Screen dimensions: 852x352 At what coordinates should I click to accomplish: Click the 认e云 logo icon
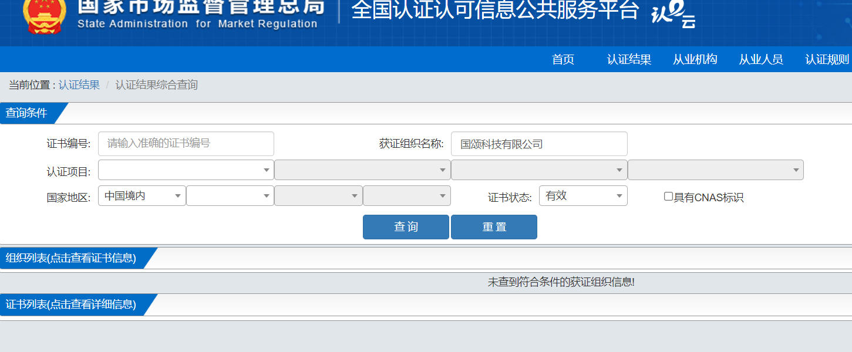tap(674, 16)
